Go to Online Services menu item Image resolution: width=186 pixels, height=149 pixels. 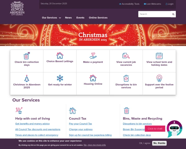click(x=98, y=18)
